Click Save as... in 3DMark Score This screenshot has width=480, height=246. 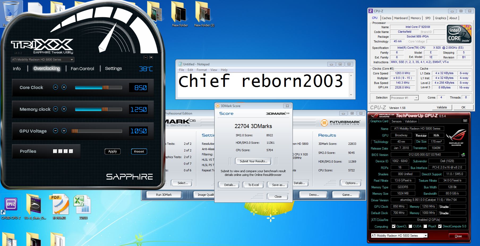278,185
